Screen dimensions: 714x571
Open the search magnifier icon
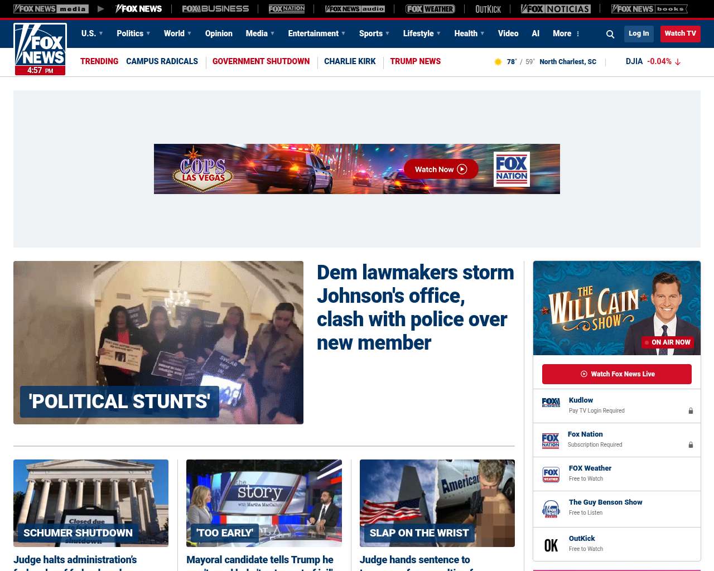[x=610, y=34]
